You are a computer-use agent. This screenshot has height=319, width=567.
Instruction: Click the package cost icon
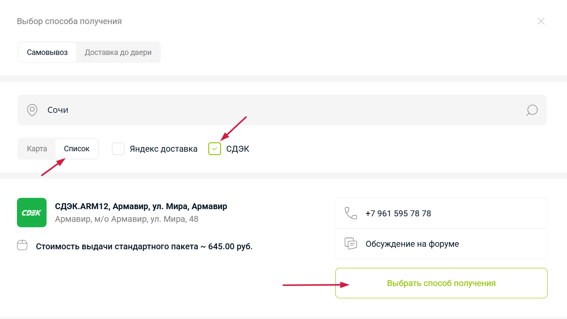pyautogui.click(x=22, y=245)
